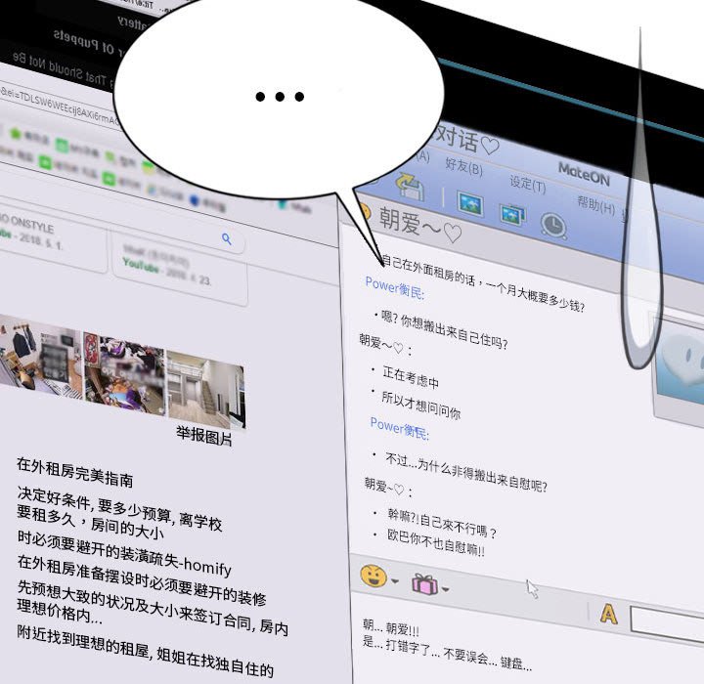This screenshot has height=684, width=704.
Task: Click the folder transfer arrow icon in toolbar
Action: click(x=410, y=186)
